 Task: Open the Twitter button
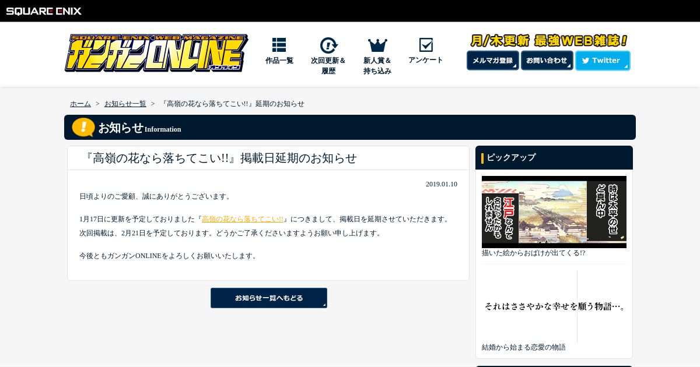pyautogui.click(x=603, y=61)
